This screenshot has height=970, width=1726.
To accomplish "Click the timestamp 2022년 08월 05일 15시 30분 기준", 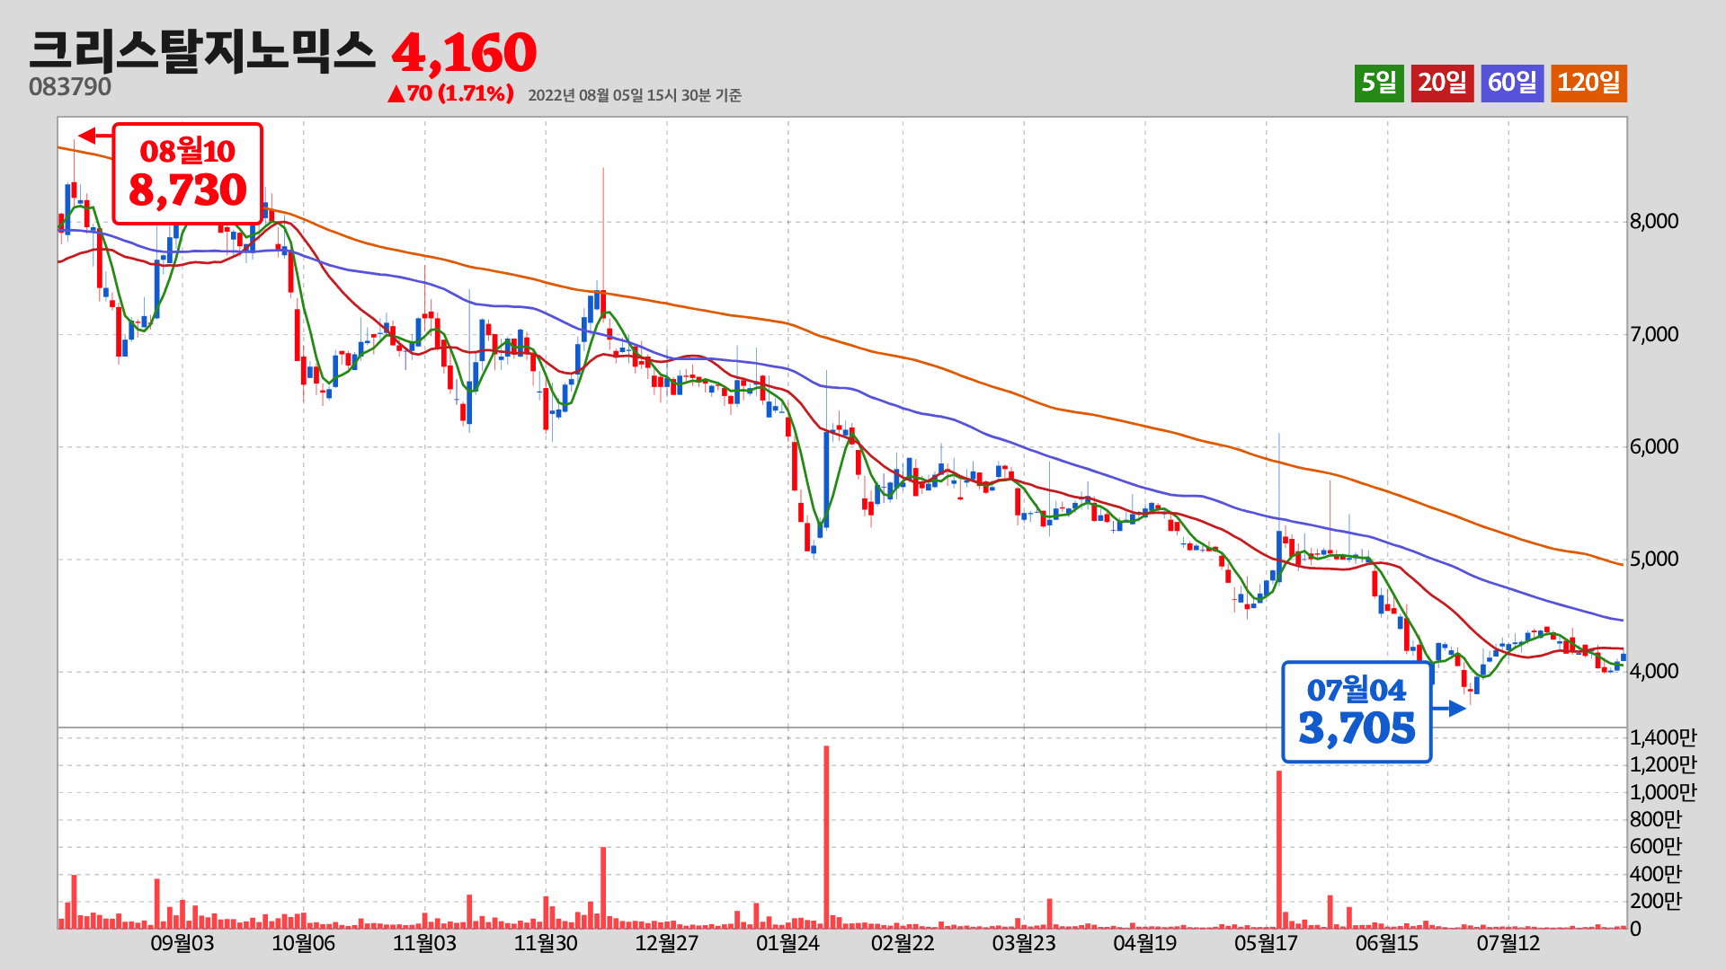I will [x=635, y=95].
